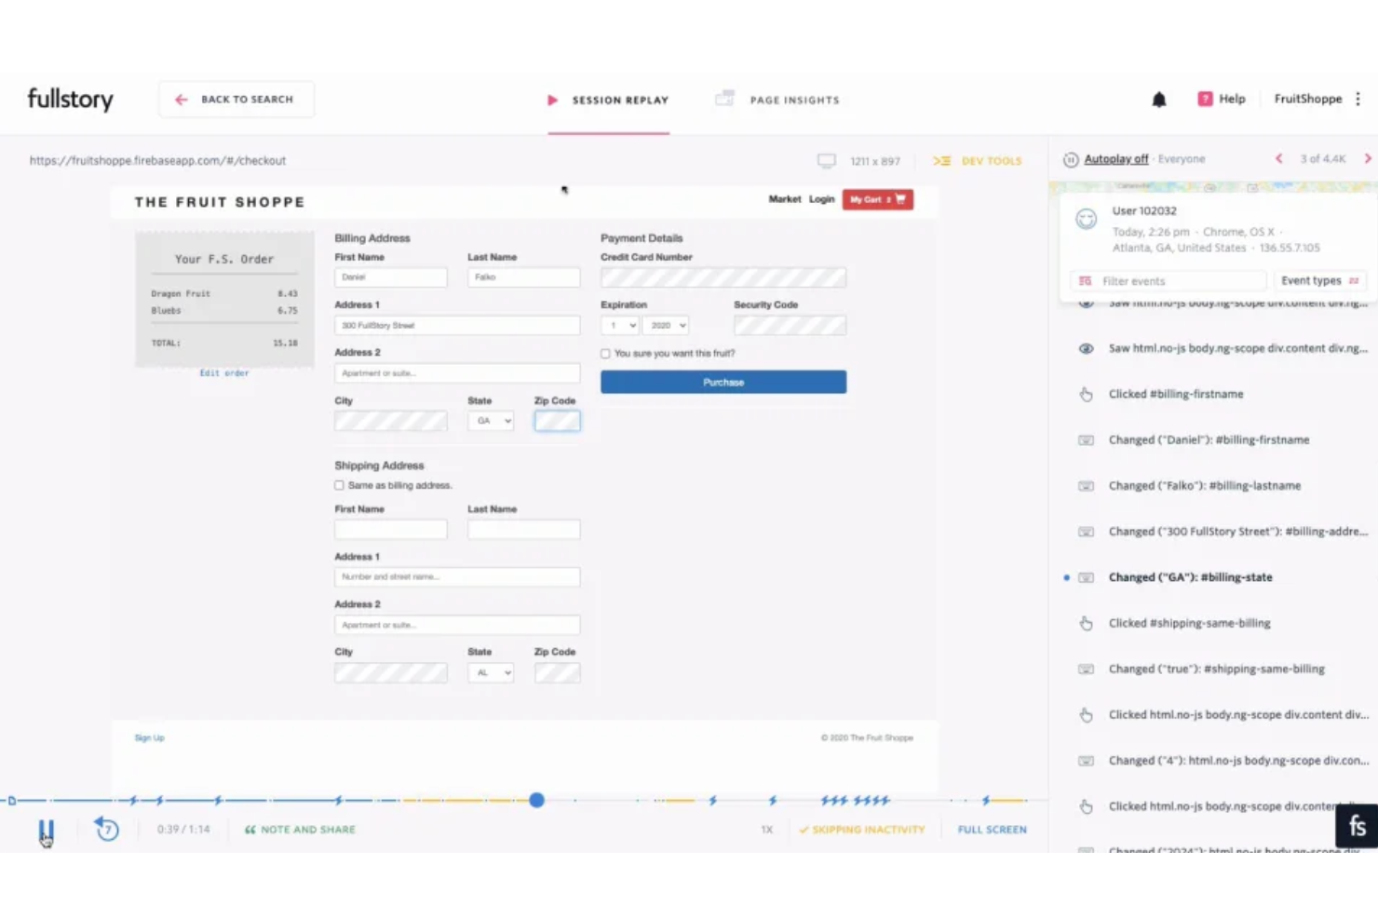Enable the 'You sure you want this fruit?' checkbox
This screenshot has height=919, width=1378.
(604, 353)
